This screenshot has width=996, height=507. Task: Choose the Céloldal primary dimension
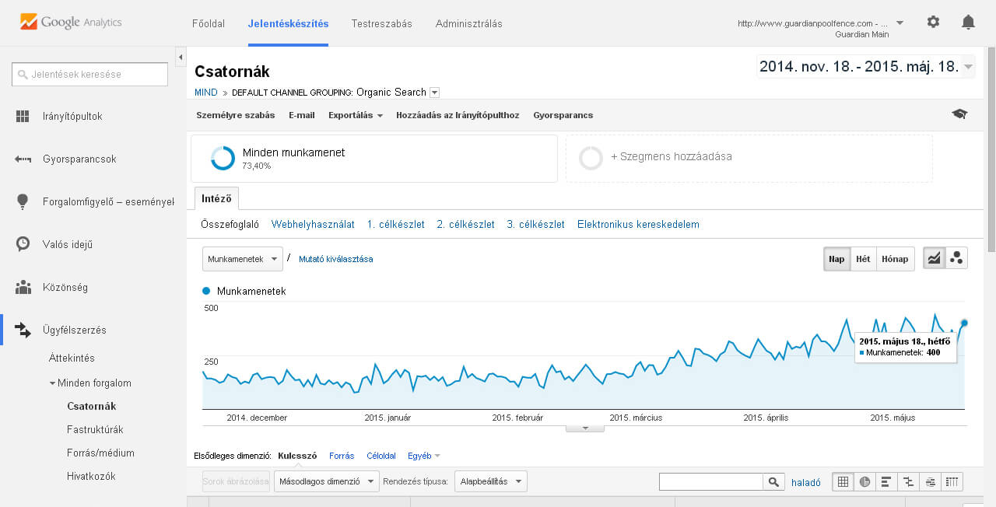(381, 456)
